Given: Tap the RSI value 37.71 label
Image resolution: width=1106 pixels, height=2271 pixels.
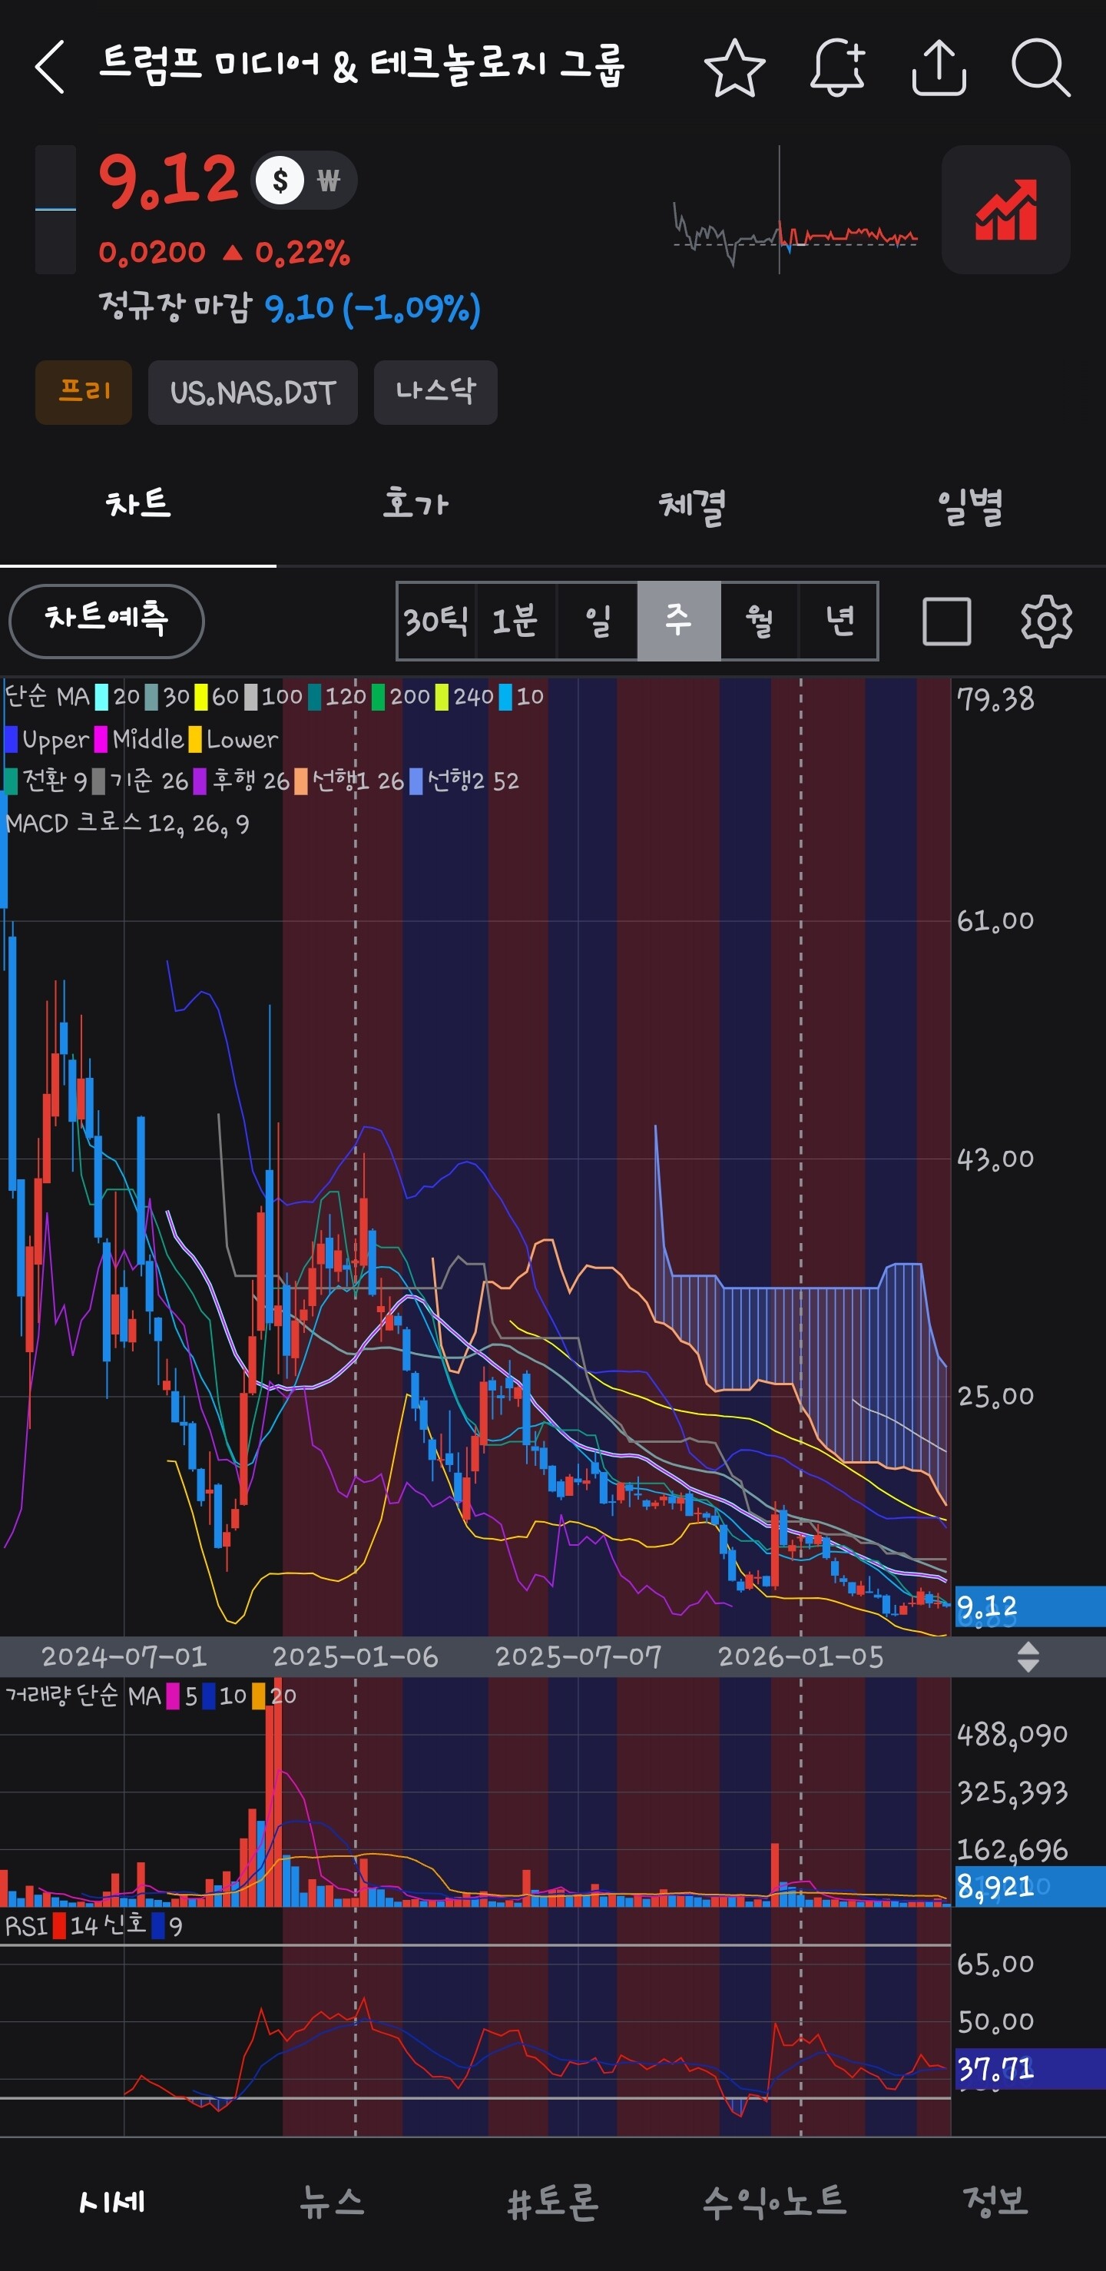Looking at the screenshot, I should pos(1029,2068).
